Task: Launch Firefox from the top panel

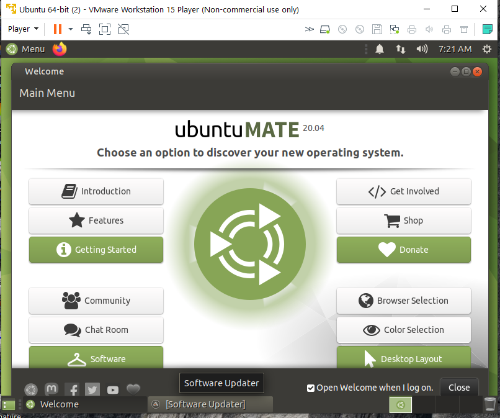Action: click(x=60, y=49)
